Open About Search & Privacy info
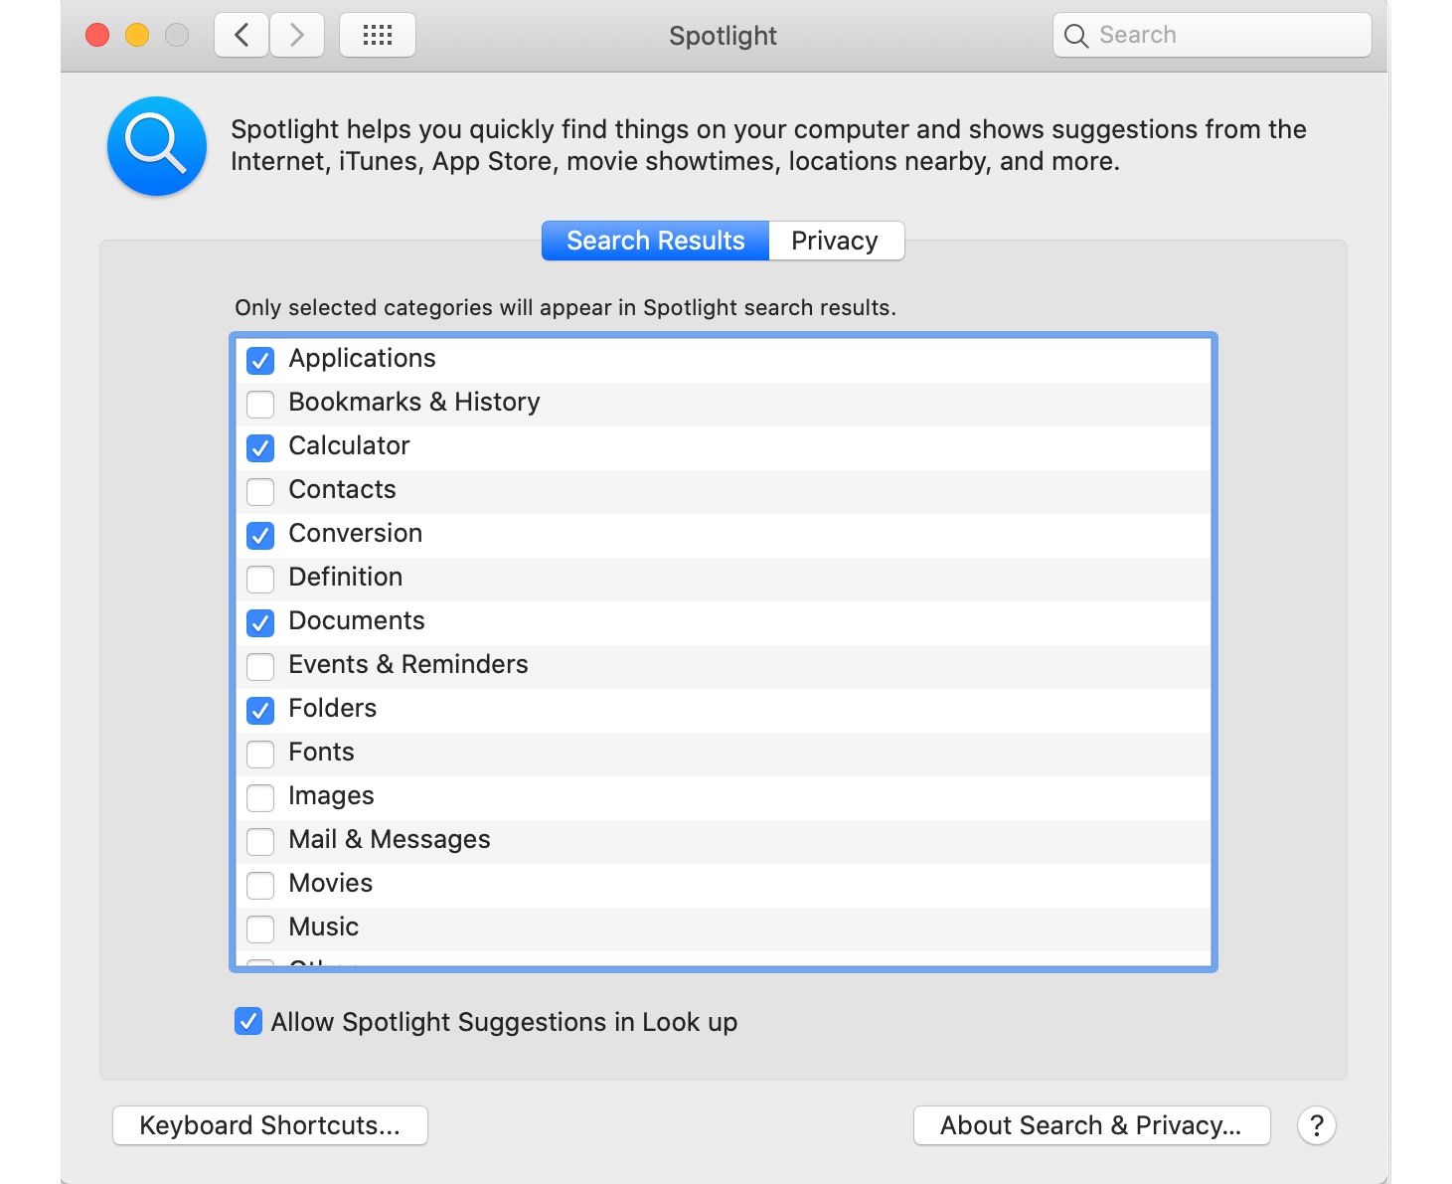Viewport: 1452px width, 1184px height. 1091,1125
